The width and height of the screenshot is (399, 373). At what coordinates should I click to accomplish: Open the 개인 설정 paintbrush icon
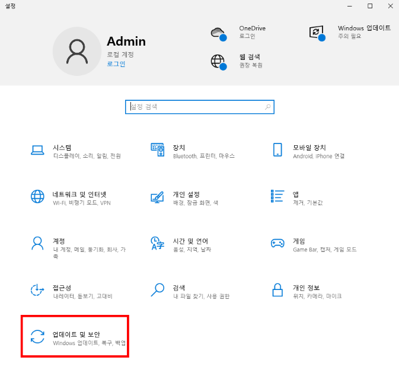point(157,197)
